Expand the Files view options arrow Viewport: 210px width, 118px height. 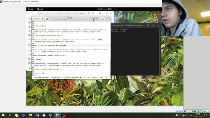click(x=103, y=13)
